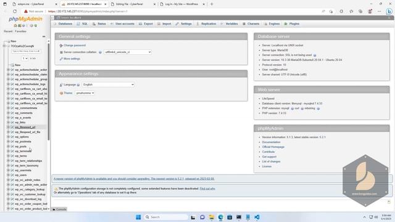This screenshot has height=222, width=395.
Task: Open the wp_litespeed_url table
Action: 25,127
